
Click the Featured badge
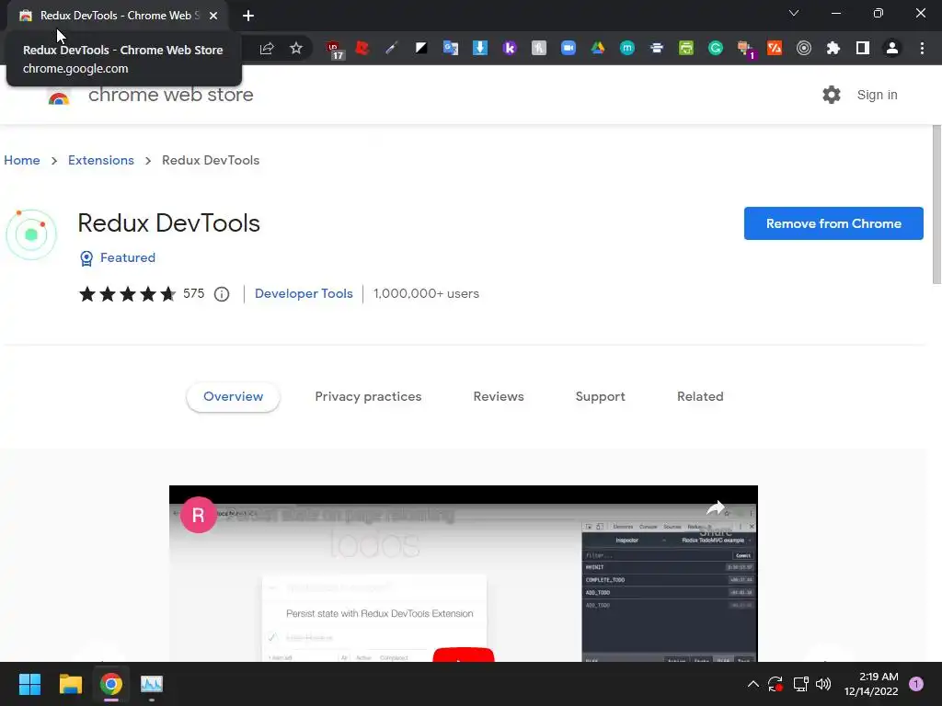point(118,258)
